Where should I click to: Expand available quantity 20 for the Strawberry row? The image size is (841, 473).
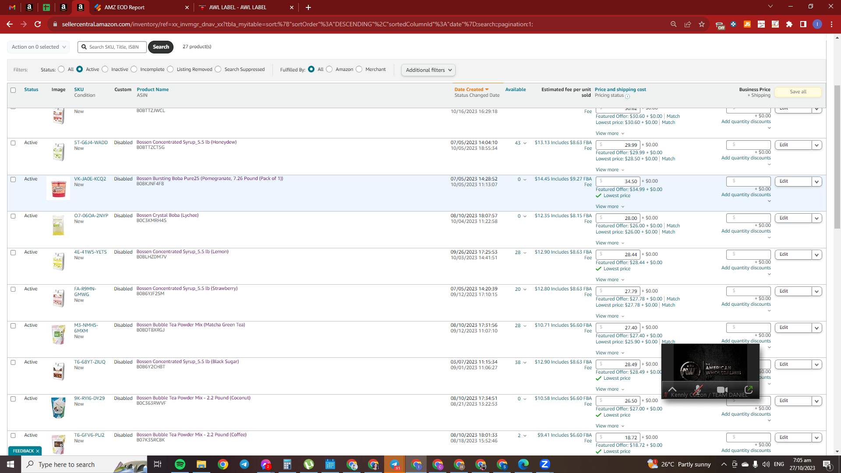521,289
